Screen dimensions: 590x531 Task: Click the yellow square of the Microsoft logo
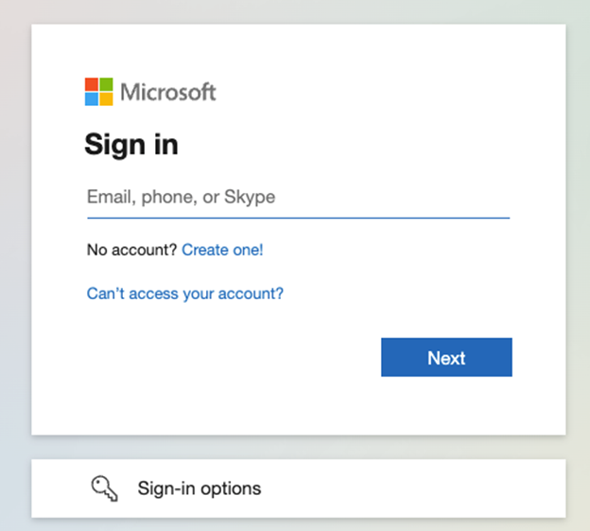(x=106, y=99)
